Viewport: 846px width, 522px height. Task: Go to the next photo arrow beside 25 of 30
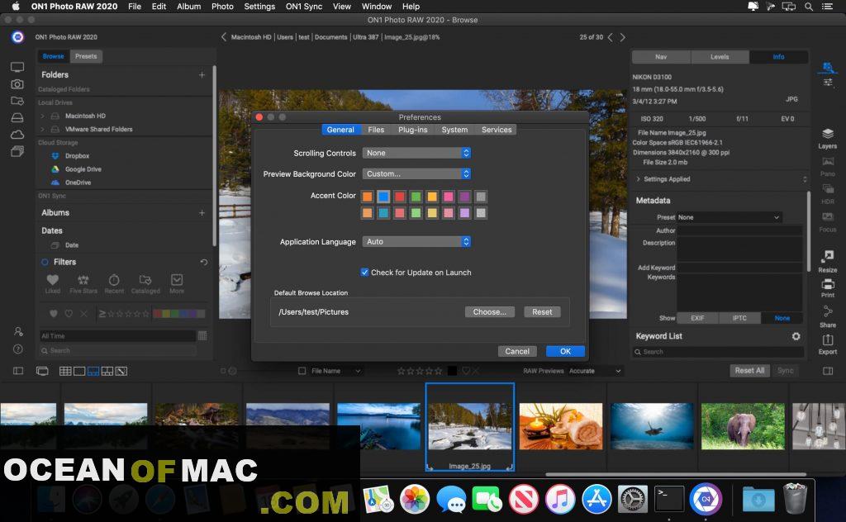coord(622,37)
